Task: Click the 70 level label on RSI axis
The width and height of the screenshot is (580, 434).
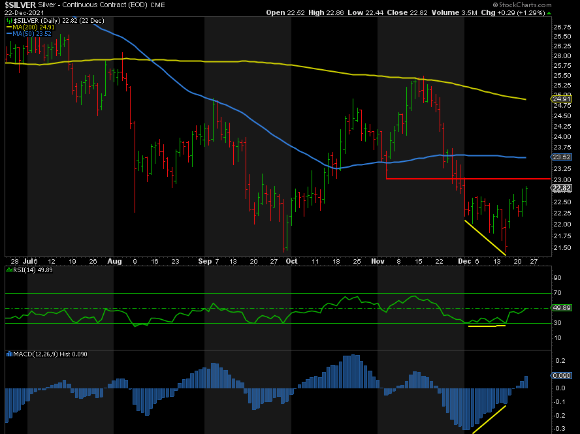Action: (x=557, y=293)
